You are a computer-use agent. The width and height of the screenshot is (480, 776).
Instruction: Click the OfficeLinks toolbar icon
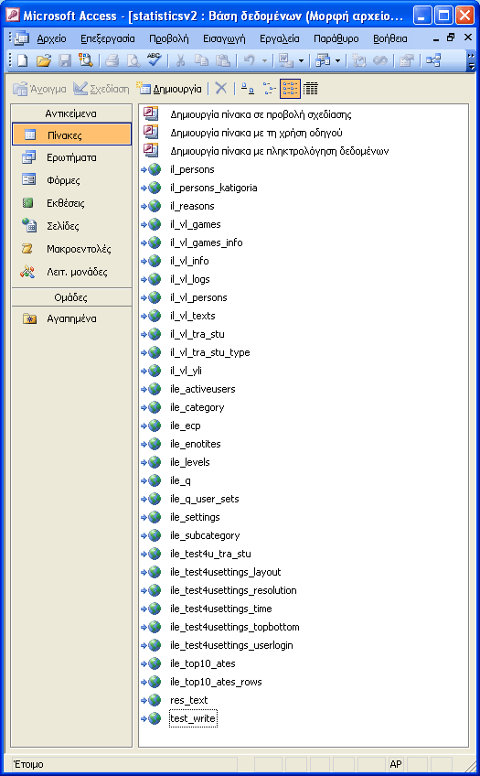(286, 60)
